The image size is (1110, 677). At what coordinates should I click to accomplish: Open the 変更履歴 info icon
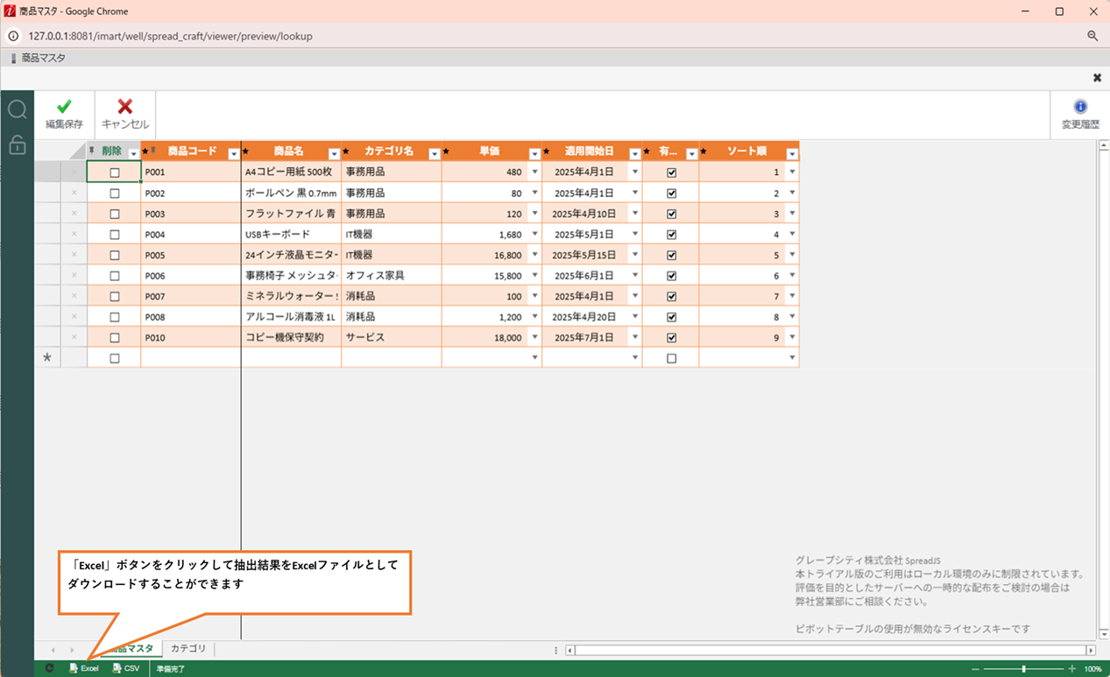tap(1080, 107)
